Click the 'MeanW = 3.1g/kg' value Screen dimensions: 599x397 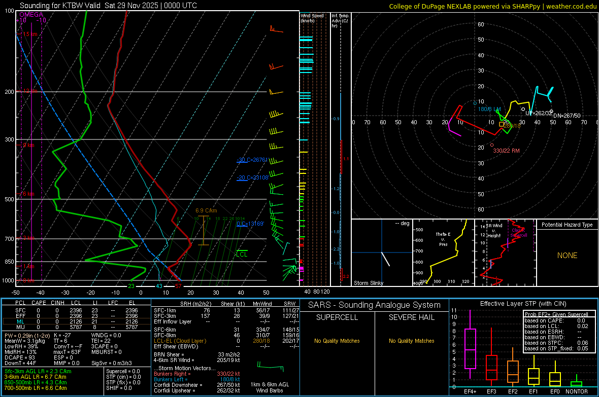(x=25, y=341)
